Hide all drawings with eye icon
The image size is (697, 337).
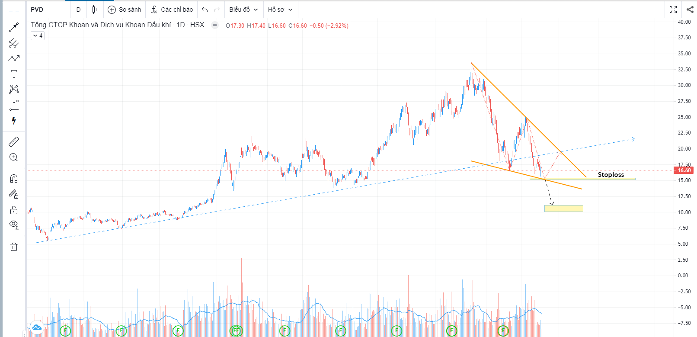point(14,225)
